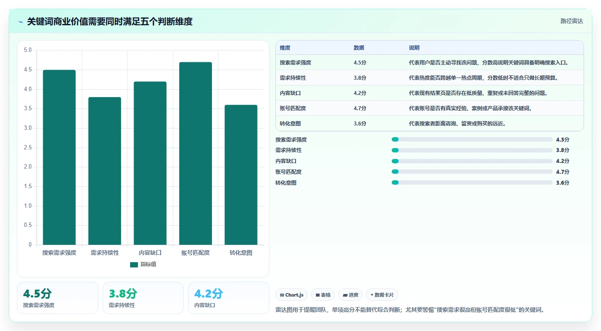Click the 内容缺口 progress bar

[x=472, y=161]
